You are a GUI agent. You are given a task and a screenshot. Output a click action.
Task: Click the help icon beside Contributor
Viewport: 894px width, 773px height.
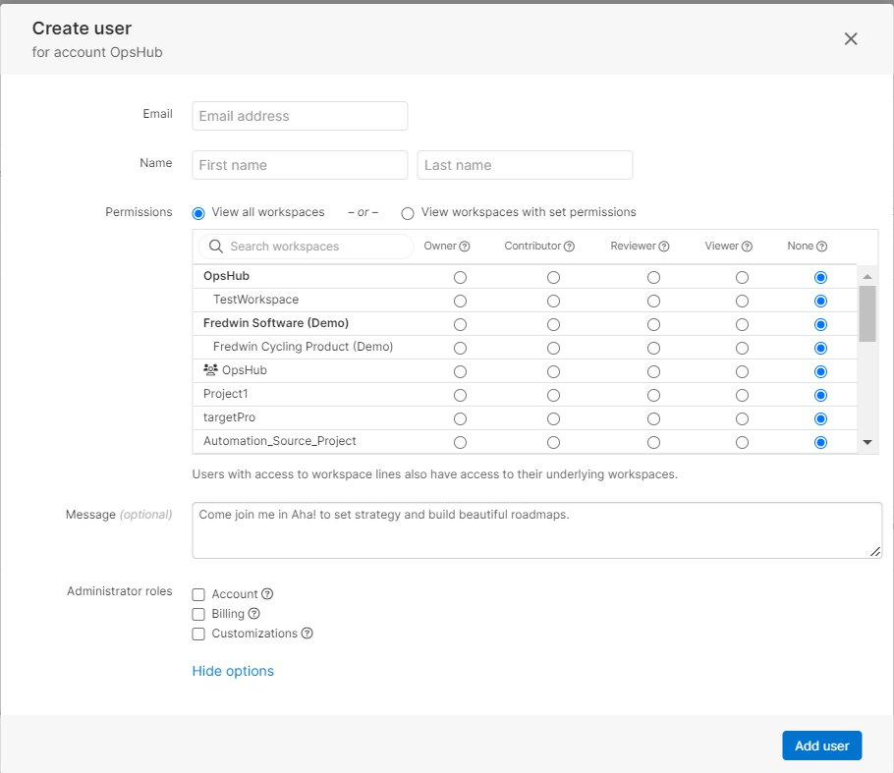[x=569, y=247]
